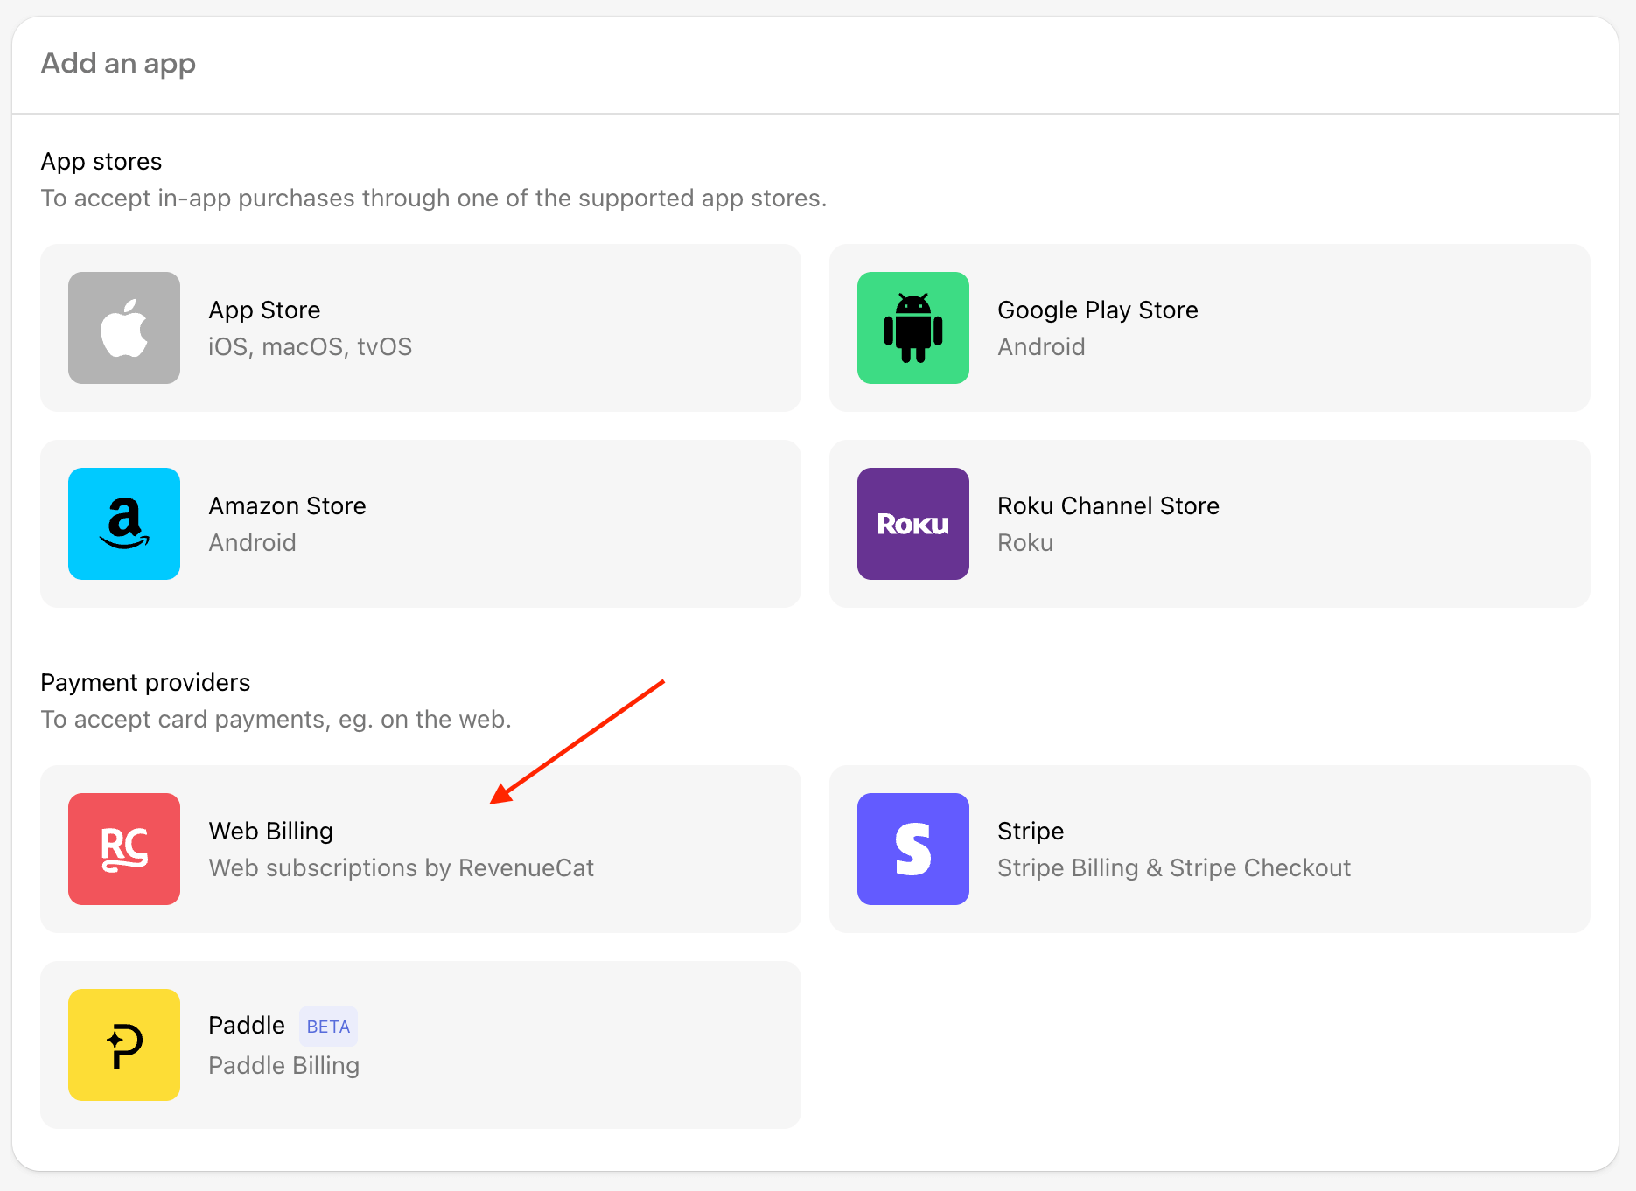1636x1191 pixels.
Task: Click 'Android' subtitle under Google Play Store
Action: coord(1041,347)
